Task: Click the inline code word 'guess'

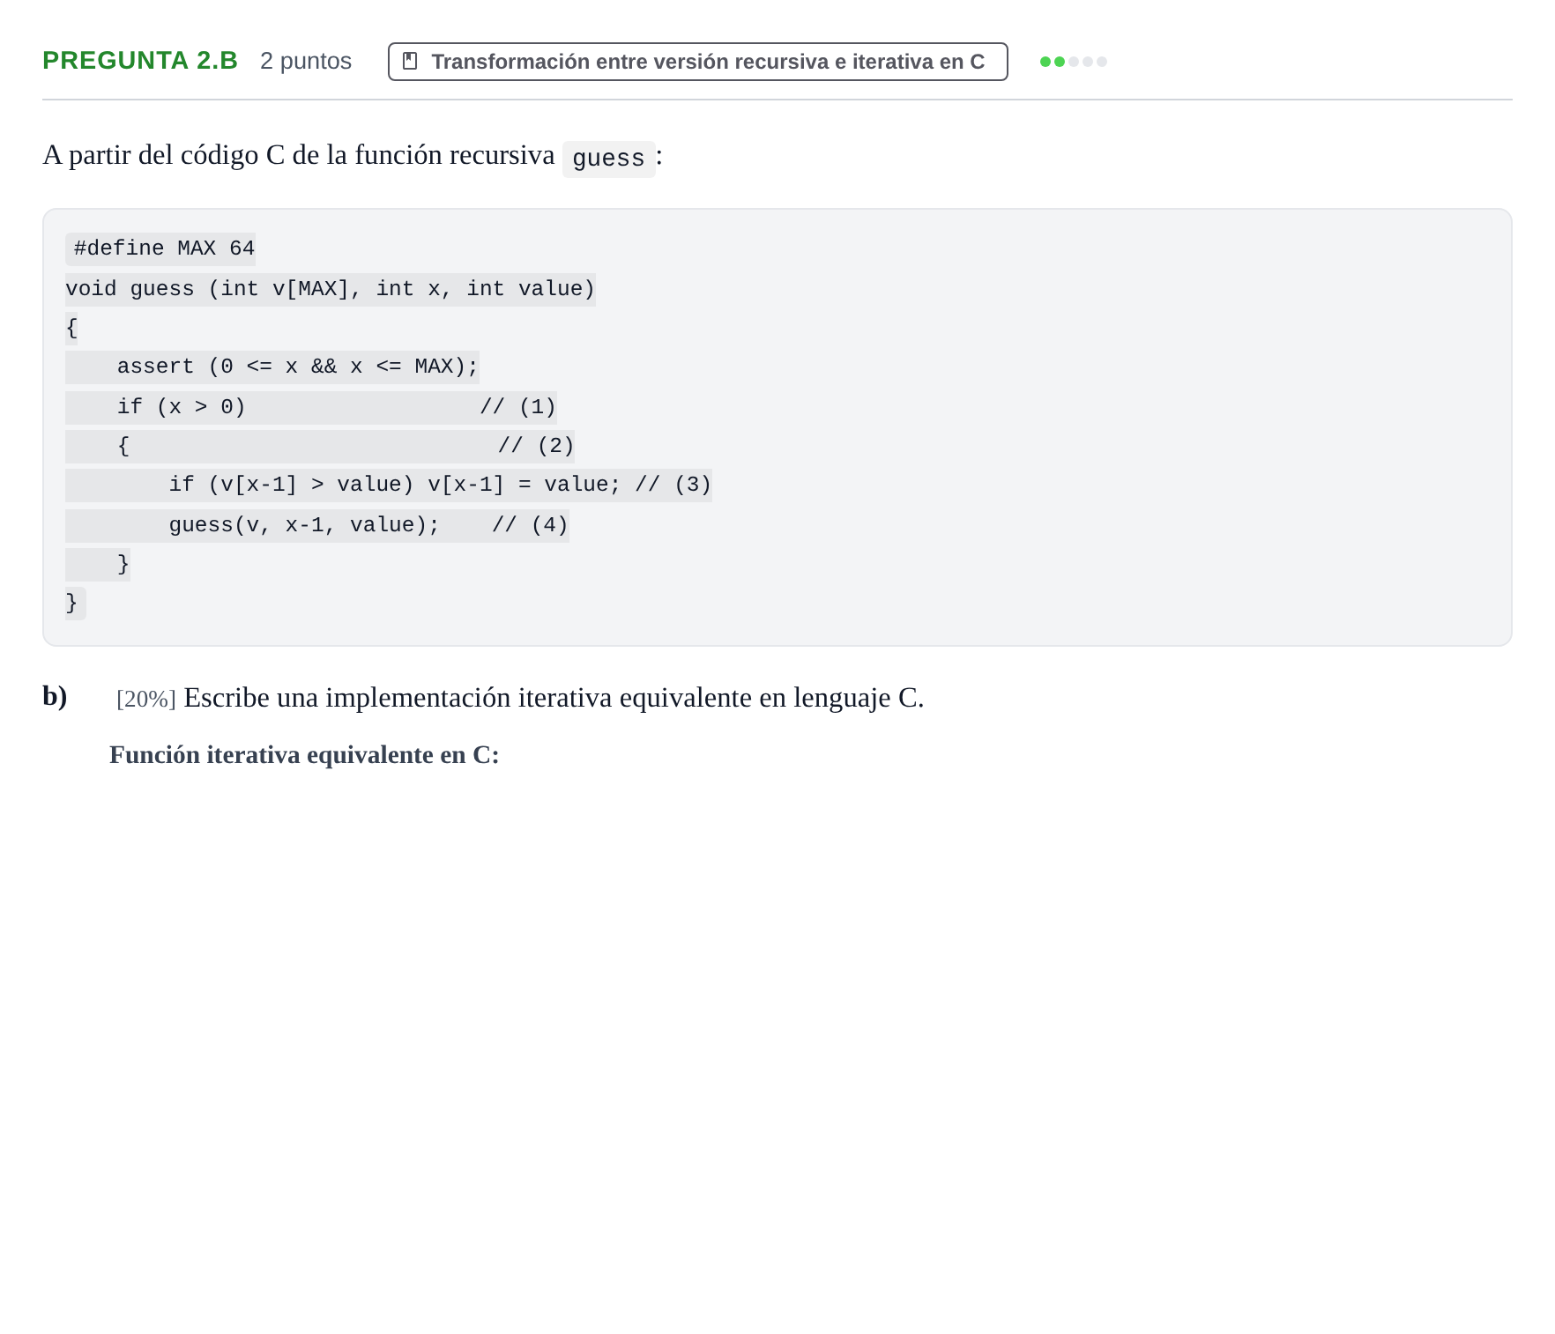Action: (x=608, y=159)
